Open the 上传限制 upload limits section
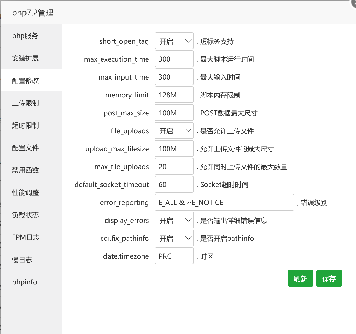This screenshot has width=356, height=334. 25,103
